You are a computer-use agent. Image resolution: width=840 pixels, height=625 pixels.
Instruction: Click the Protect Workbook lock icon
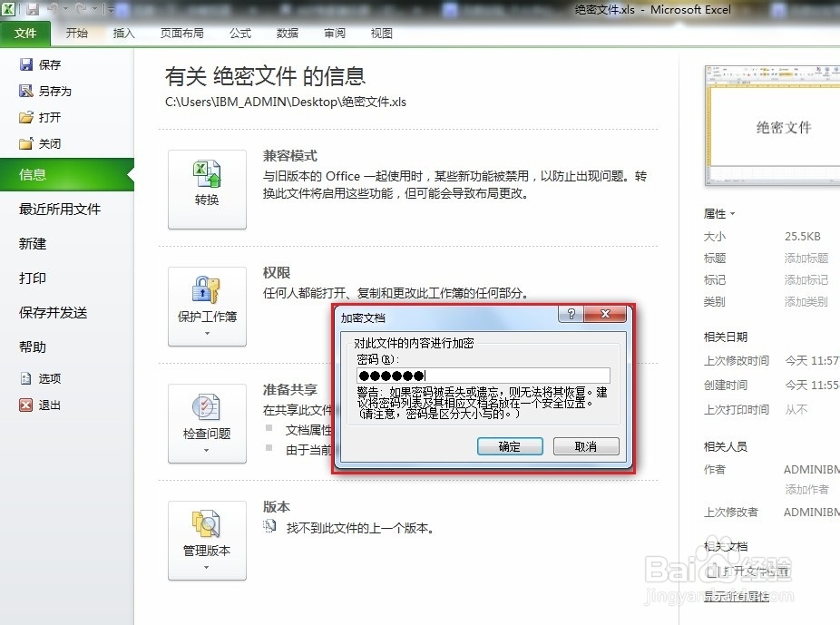coord(207,290)
